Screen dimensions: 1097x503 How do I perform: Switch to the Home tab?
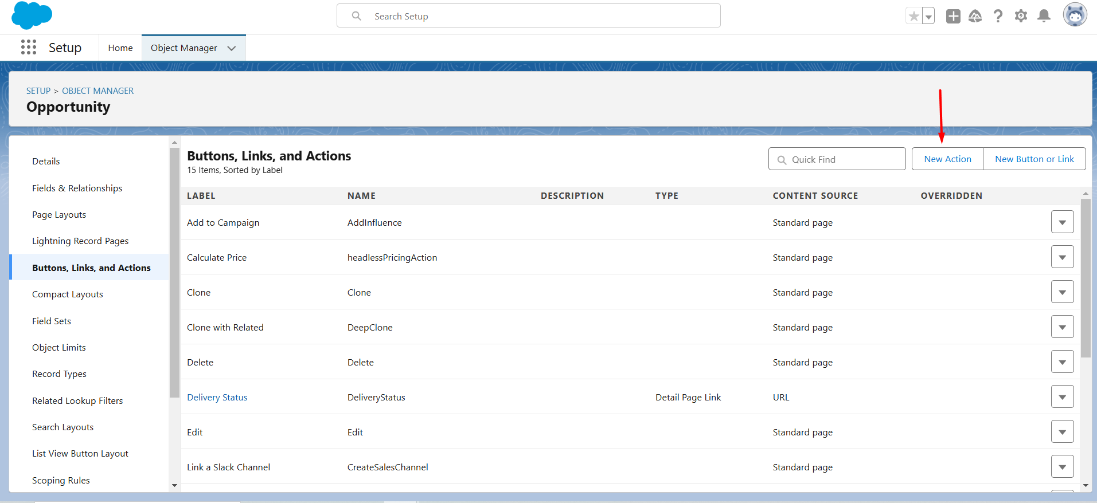pyautogui.click(x=120, y=48)
